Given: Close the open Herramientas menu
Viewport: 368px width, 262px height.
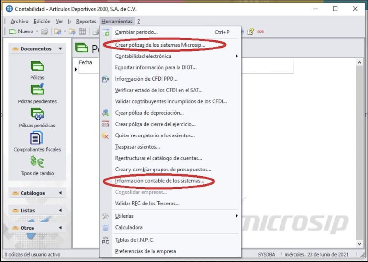Looking at the screenshot, I should click(x=117, y=21).
